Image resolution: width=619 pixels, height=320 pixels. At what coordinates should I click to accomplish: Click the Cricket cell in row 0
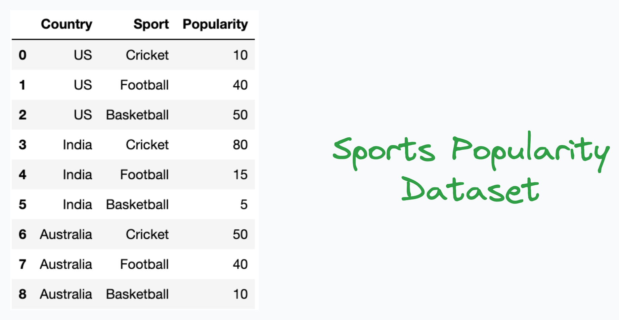click(x=147, y=55)
